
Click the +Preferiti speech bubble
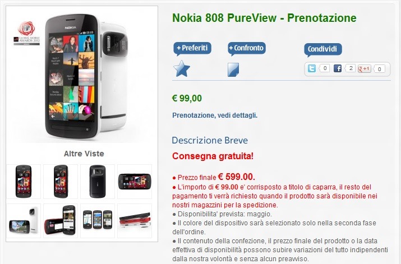pos(192,49)
